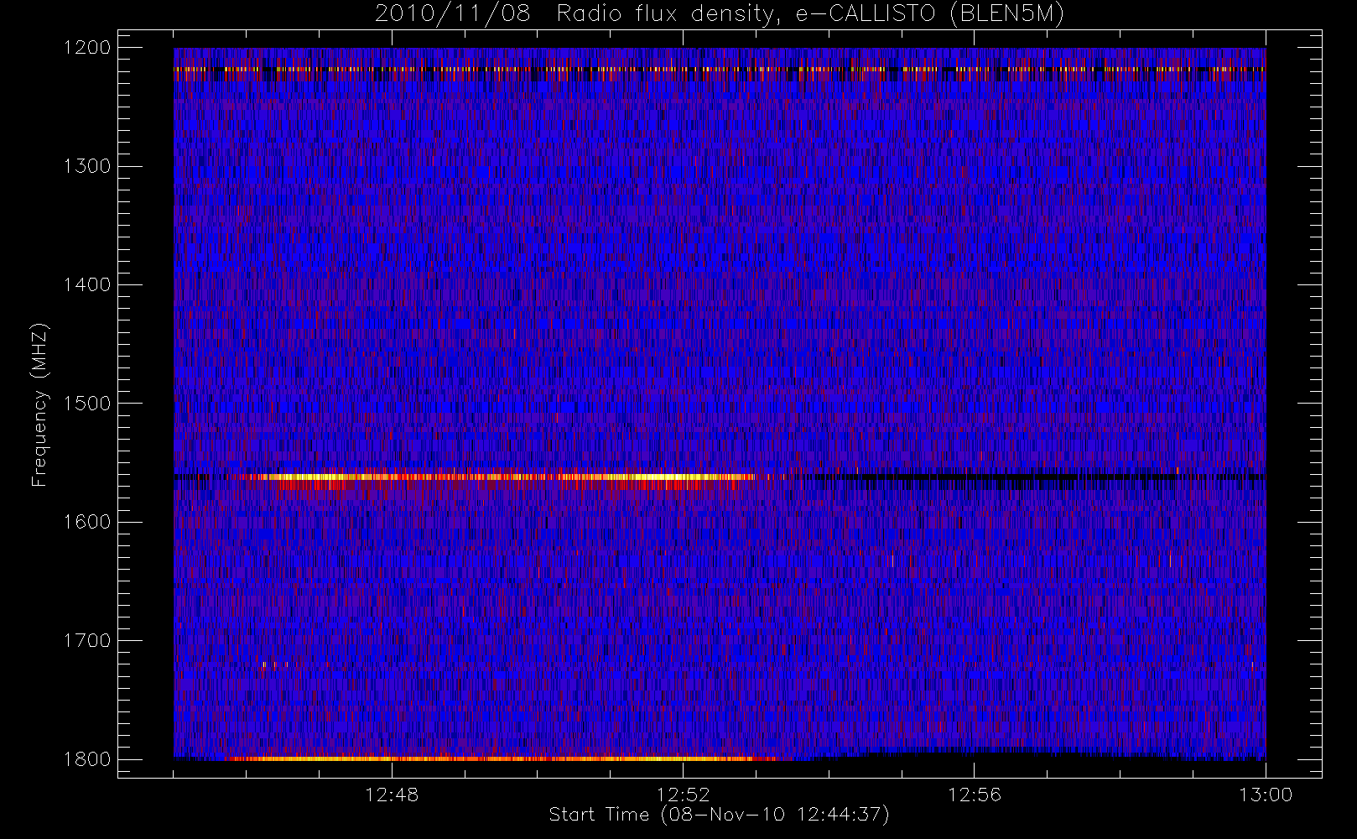Select the 1700 frequency tick label
This screenshot has height=839, width=1357.
pos(87,640)
